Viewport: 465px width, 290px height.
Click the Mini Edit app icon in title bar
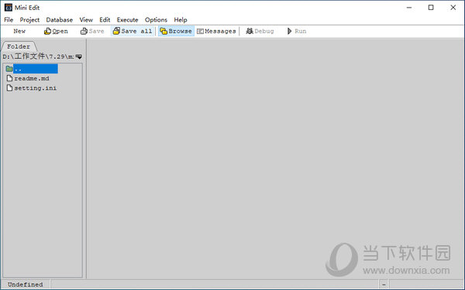(9, 8)
